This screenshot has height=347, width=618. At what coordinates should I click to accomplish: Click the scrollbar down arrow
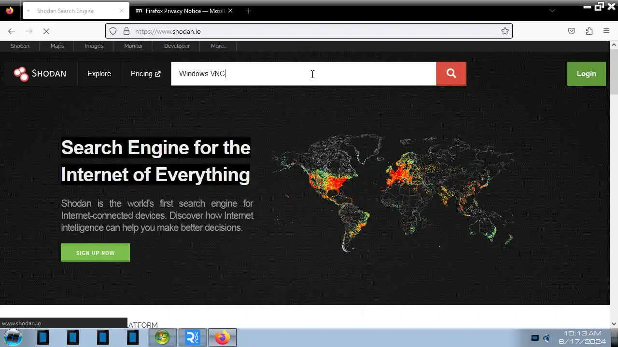click(614, 324)
